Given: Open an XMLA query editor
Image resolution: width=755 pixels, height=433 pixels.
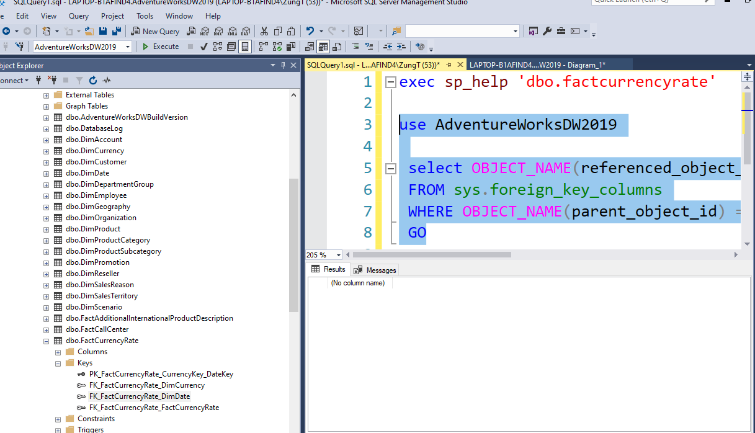Looking at the screenshot, I should coord(233,31).
